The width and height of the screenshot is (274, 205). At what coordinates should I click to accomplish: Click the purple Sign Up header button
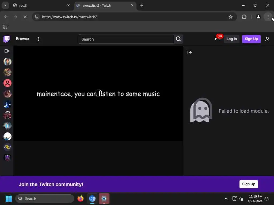pyautogui.click(x=251, y=39)
